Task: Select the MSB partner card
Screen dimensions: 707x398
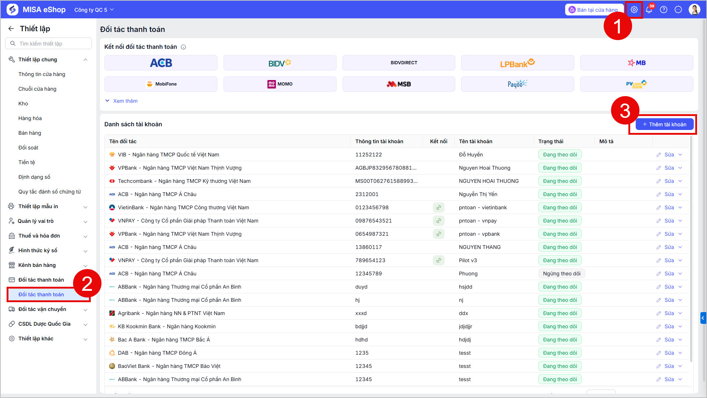Action: [x=399, y=84]
